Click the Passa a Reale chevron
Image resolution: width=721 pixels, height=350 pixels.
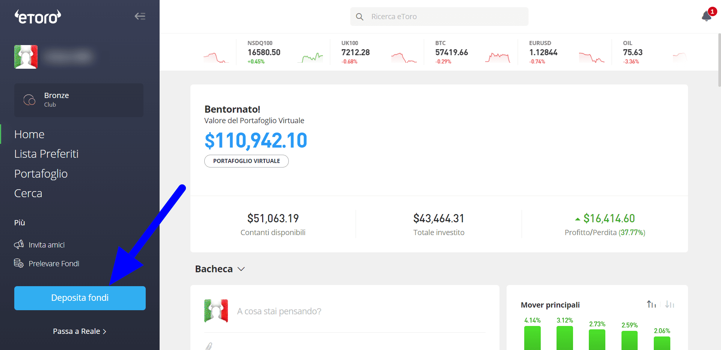click(x=104, y=332)
